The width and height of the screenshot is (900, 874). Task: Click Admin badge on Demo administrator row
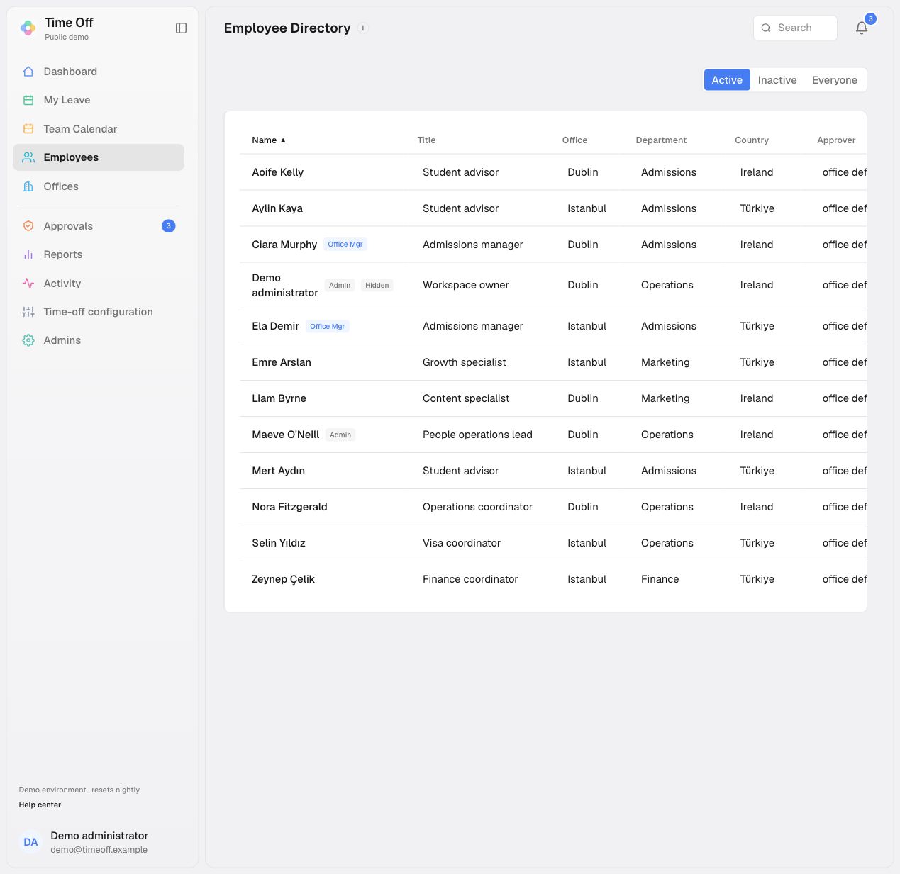(340, 286)
